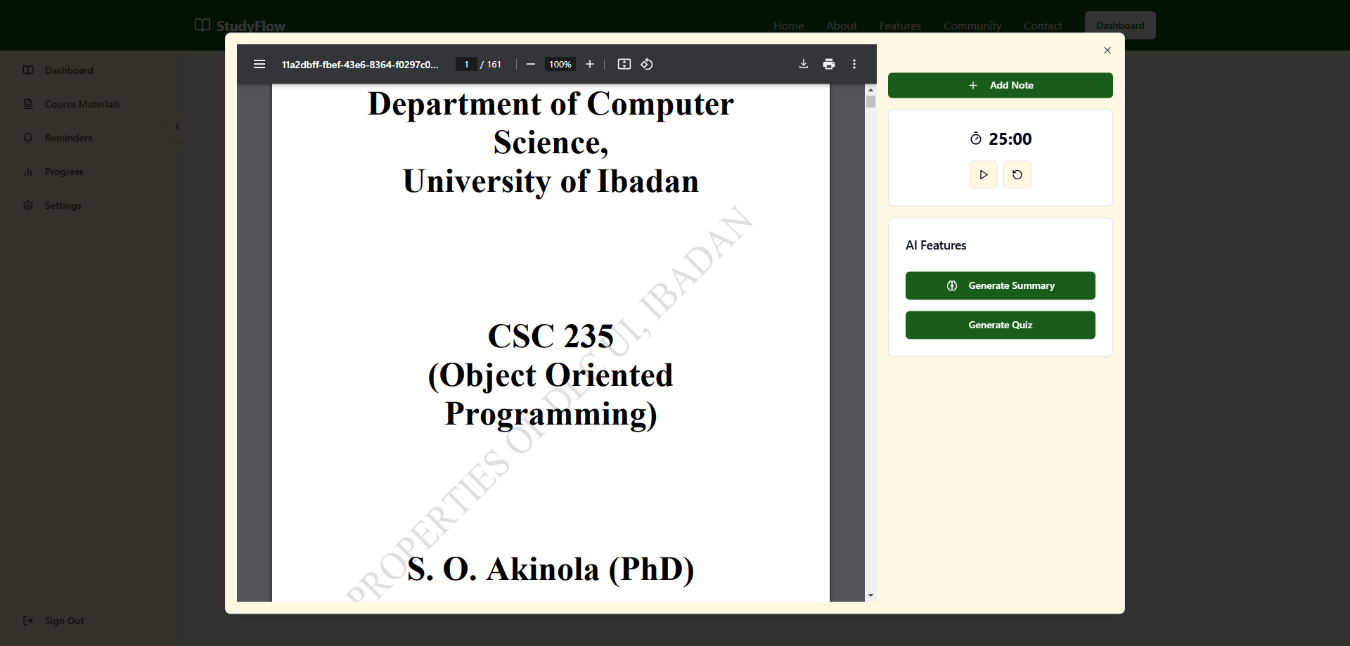The width and height of the screenshot is (1350, 646).
Task: Click the Reminders bell icon
Action: tap(28, 138)
